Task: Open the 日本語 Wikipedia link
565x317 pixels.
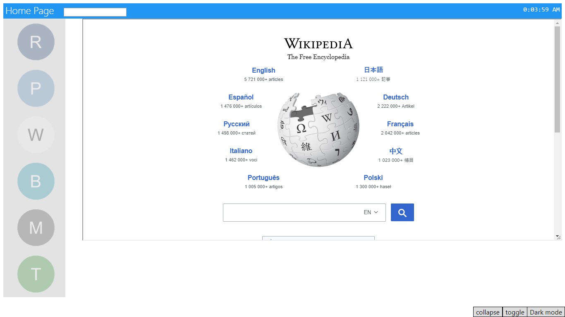Action: (373, 70)
